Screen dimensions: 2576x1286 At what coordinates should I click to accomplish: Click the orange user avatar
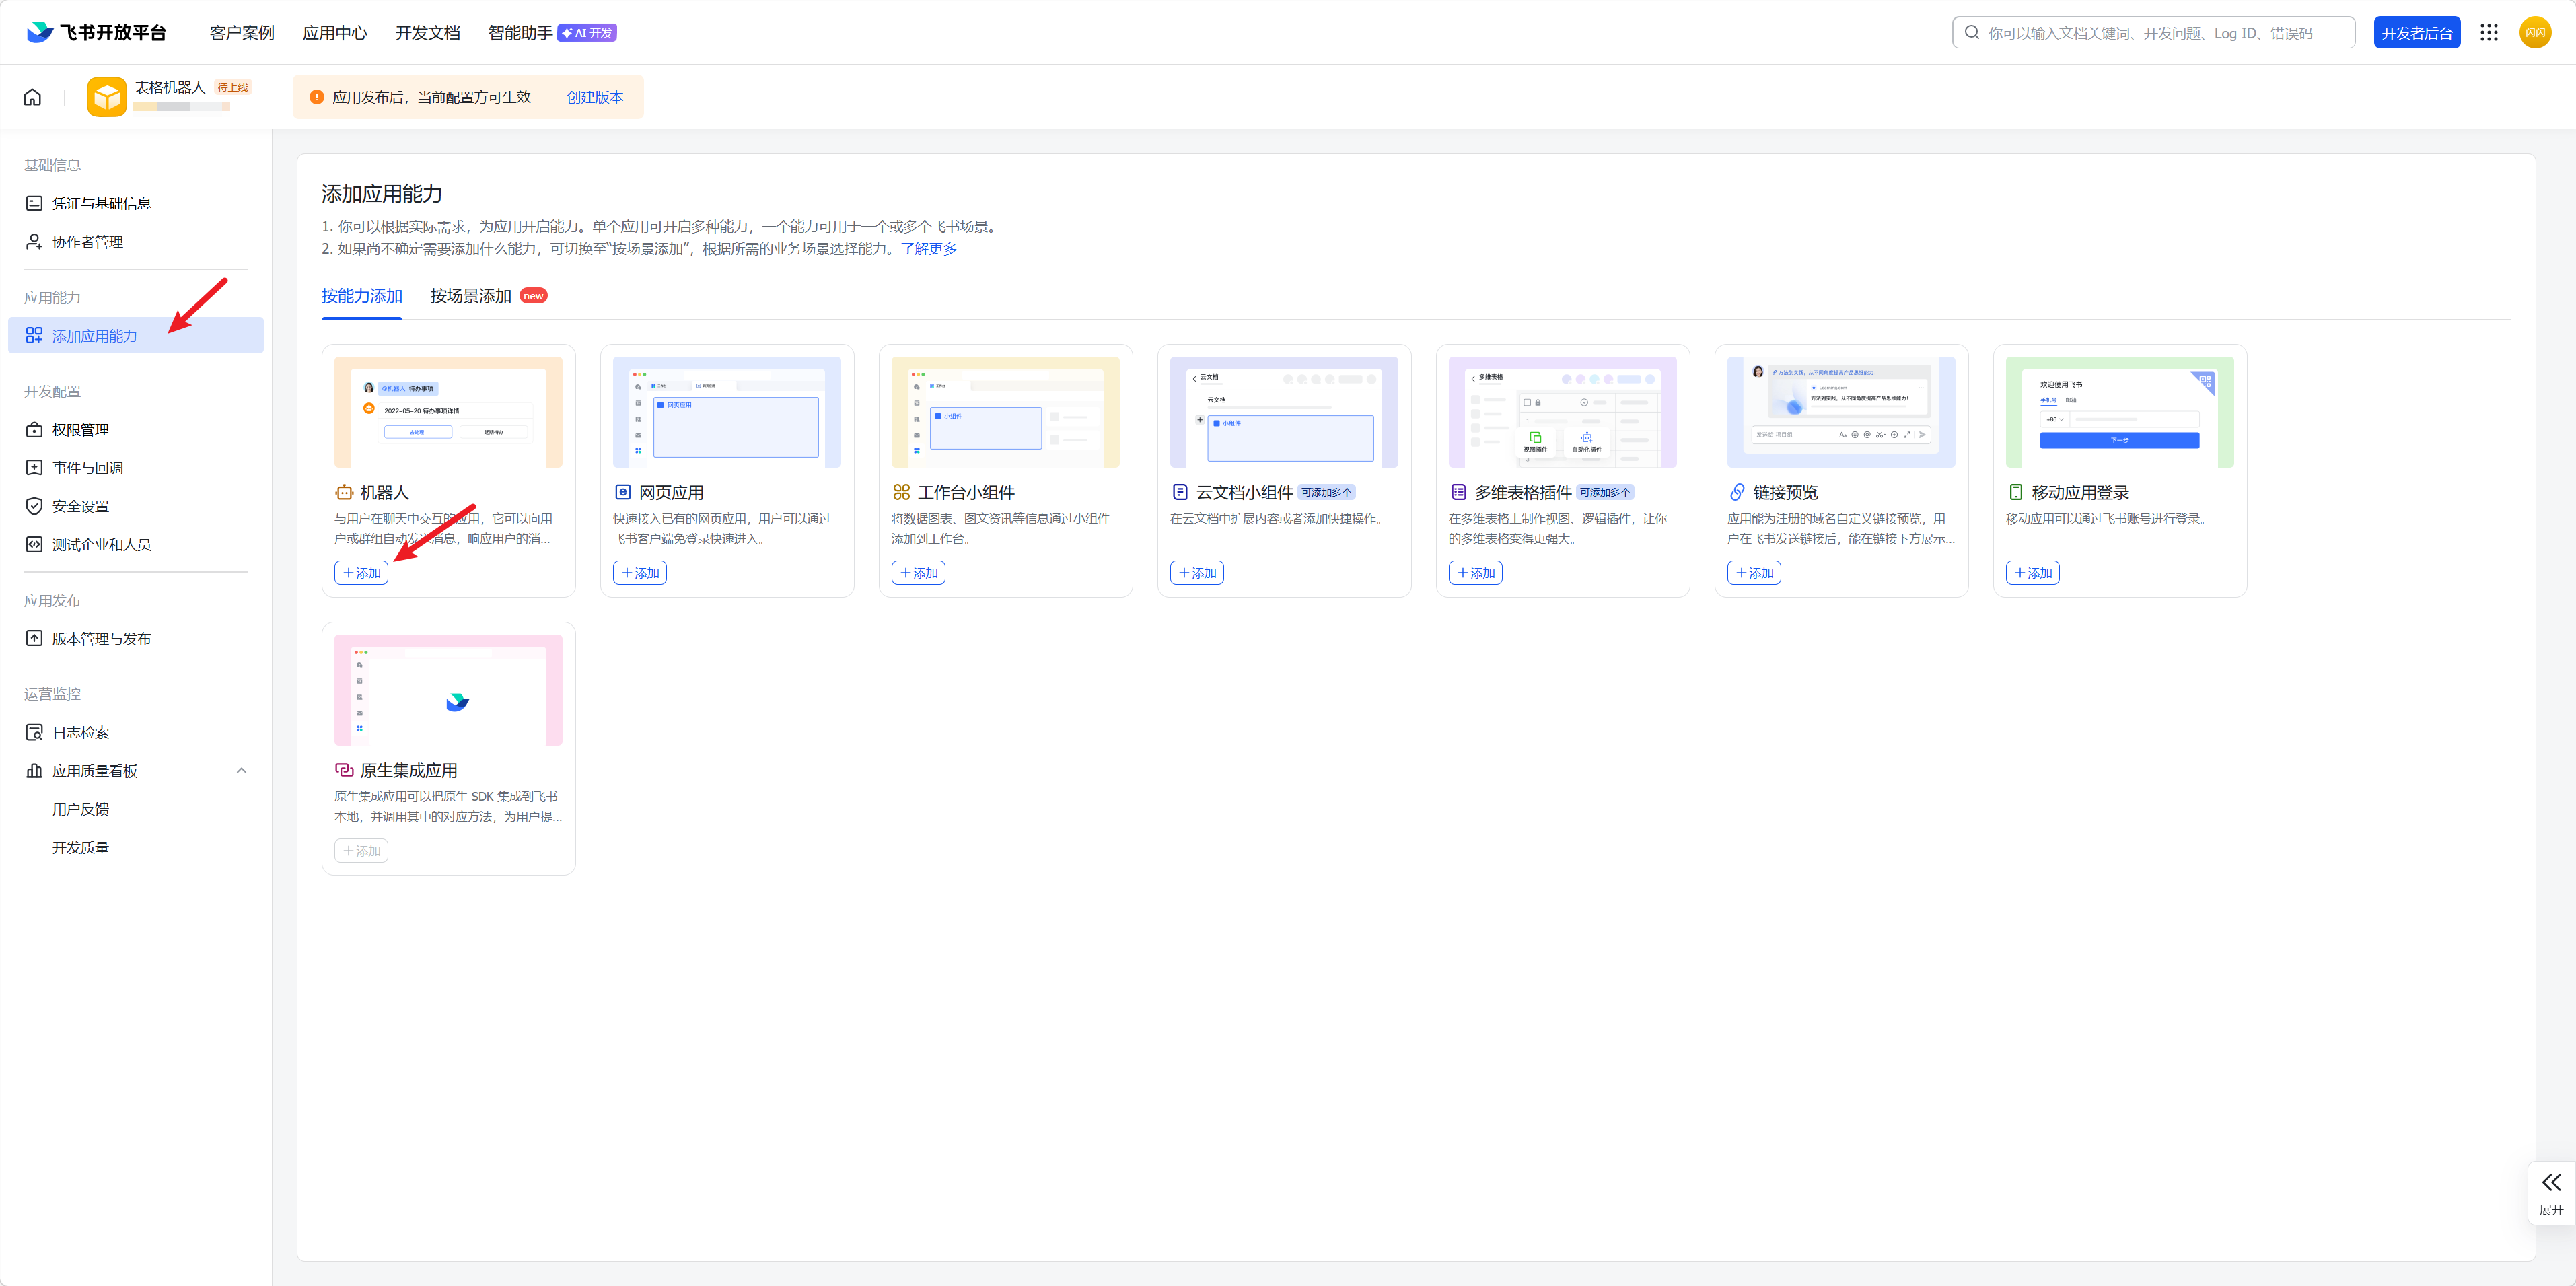pos(2535,33)
